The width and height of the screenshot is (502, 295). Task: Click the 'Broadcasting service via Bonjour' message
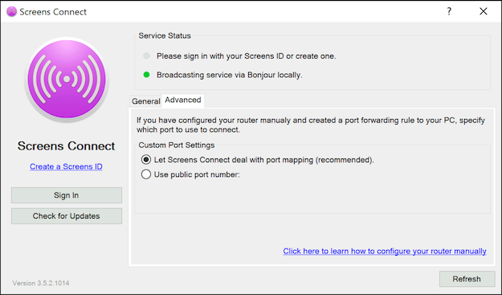(x=230, y=75)
